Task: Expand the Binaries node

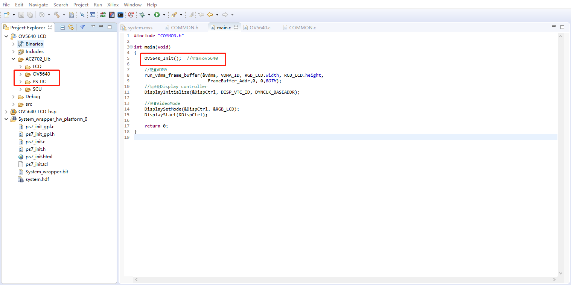Action: (x=13, y=44)
